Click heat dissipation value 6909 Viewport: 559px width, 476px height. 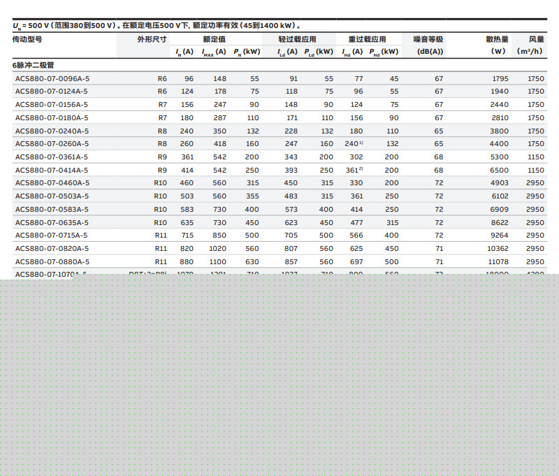499,209
